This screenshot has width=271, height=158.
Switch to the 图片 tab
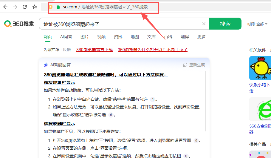tap(84, 37)
